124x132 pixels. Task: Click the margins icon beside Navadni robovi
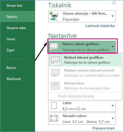point(54,118)
